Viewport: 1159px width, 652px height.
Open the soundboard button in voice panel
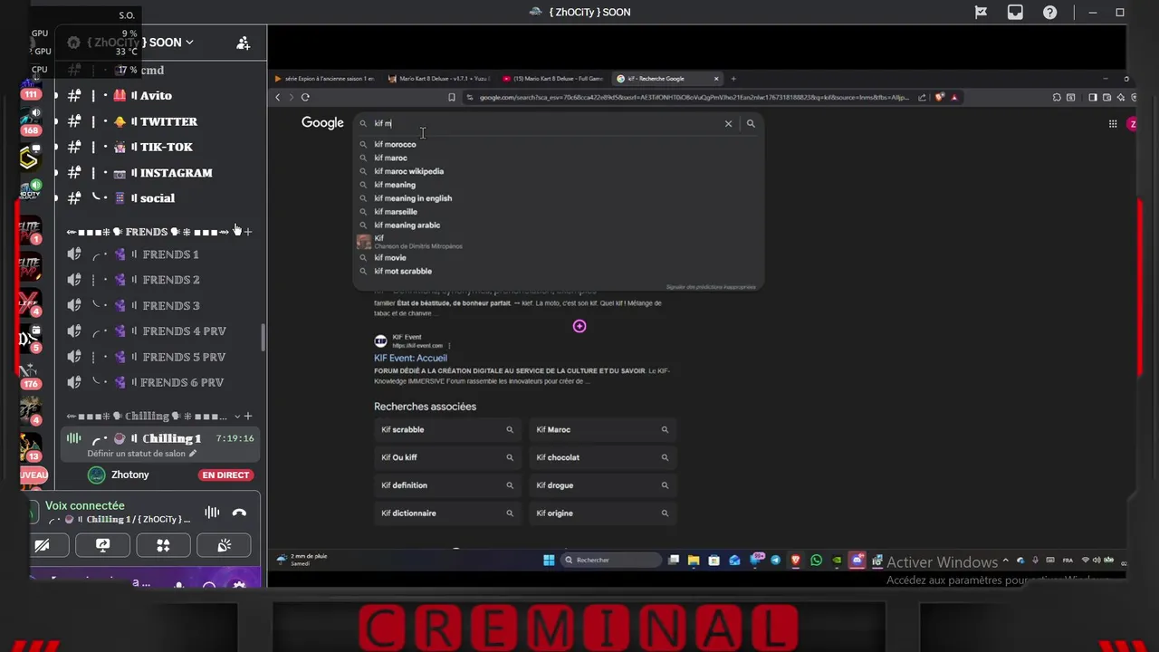[225, 545]
